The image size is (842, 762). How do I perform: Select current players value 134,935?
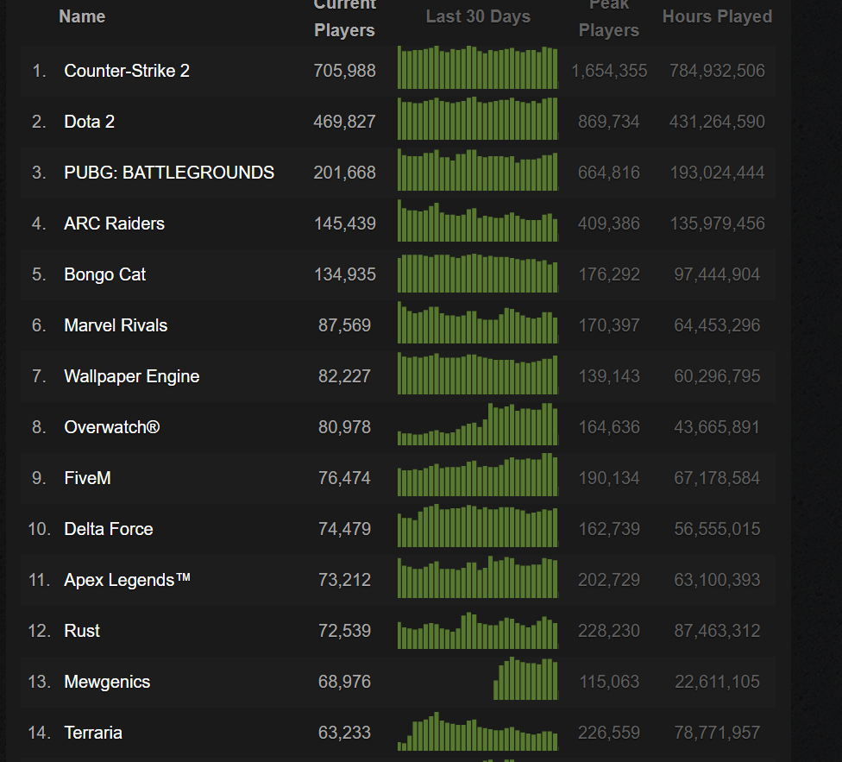pyautogui.click(x=345, y=274)
